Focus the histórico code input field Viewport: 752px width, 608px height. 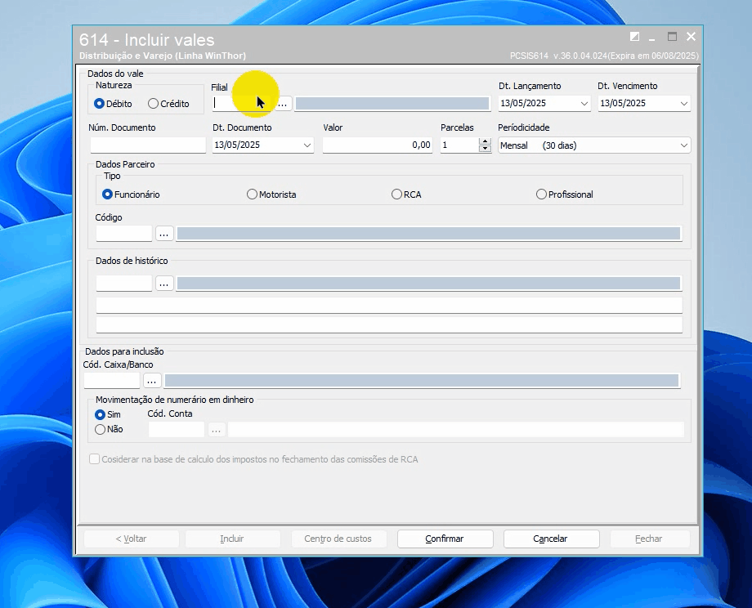click(x=123, y=284)
